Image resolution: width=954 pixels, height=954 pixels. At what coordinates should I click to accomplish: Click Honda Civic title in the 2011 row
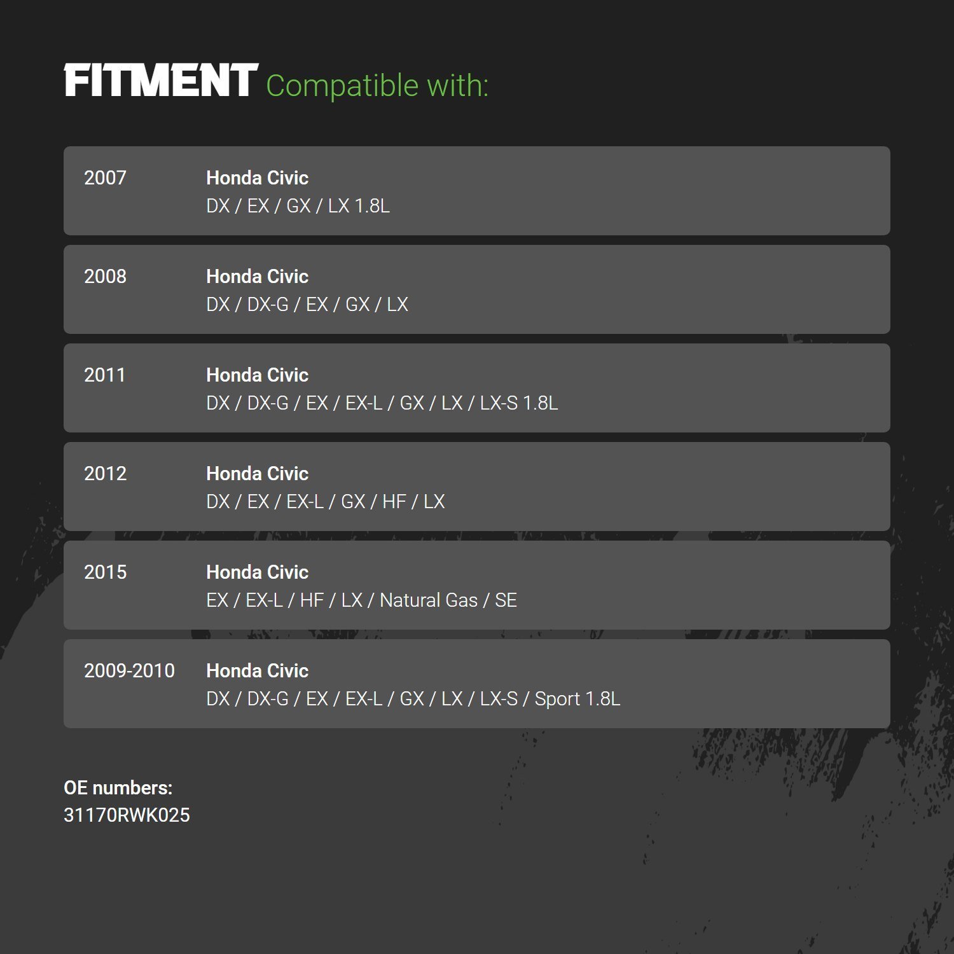click(257, 375)
